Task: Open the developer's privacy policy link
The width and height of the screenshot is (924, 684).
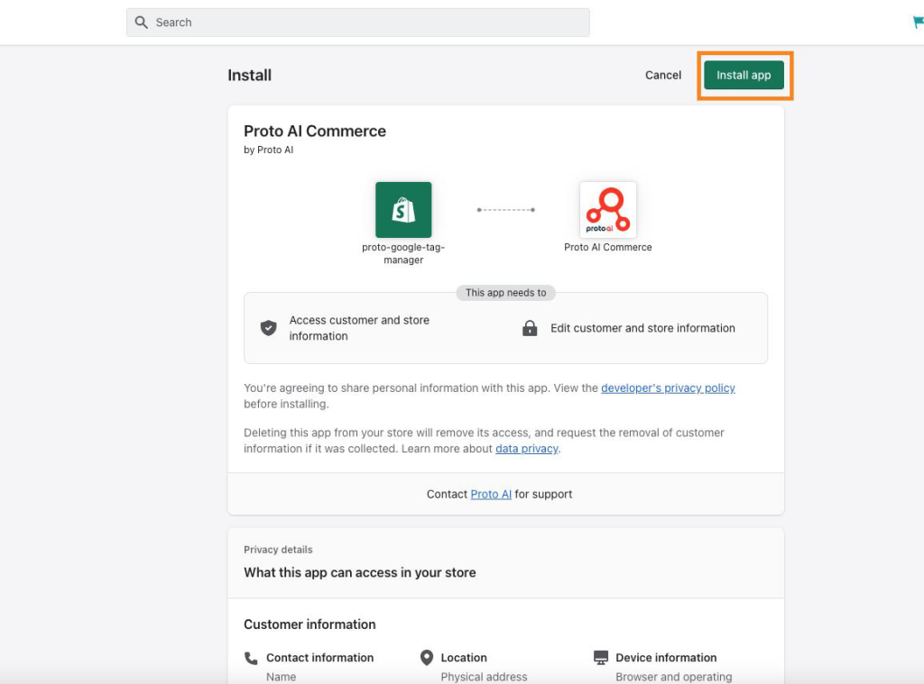Action: [668, 388]
